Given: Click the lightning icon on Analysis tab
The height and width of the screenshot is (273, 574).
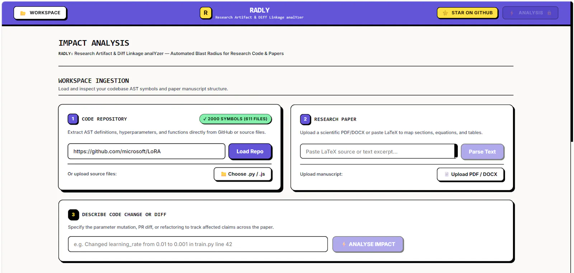Looking at the screenshot, I should point(512,13).
